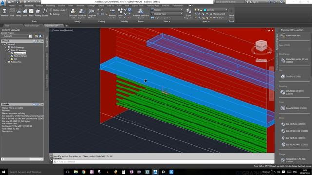This screenshot has height=175, width=312.
Task: Open Chrome from the taskbar
Action: coord(83,172)
